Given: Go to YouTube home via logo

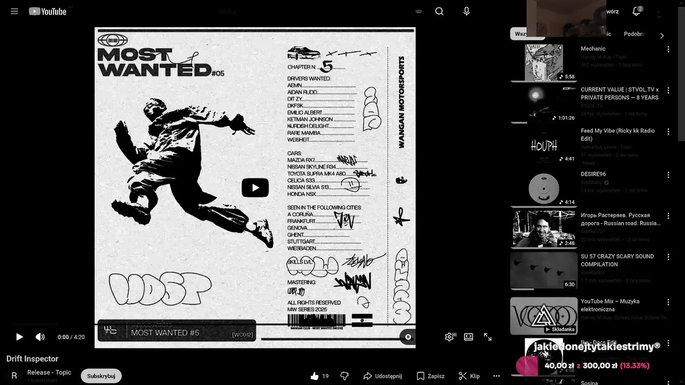Looking at the screenshot, I should 48,11.
